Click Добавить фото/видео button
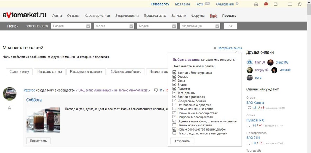 point(126,72)
